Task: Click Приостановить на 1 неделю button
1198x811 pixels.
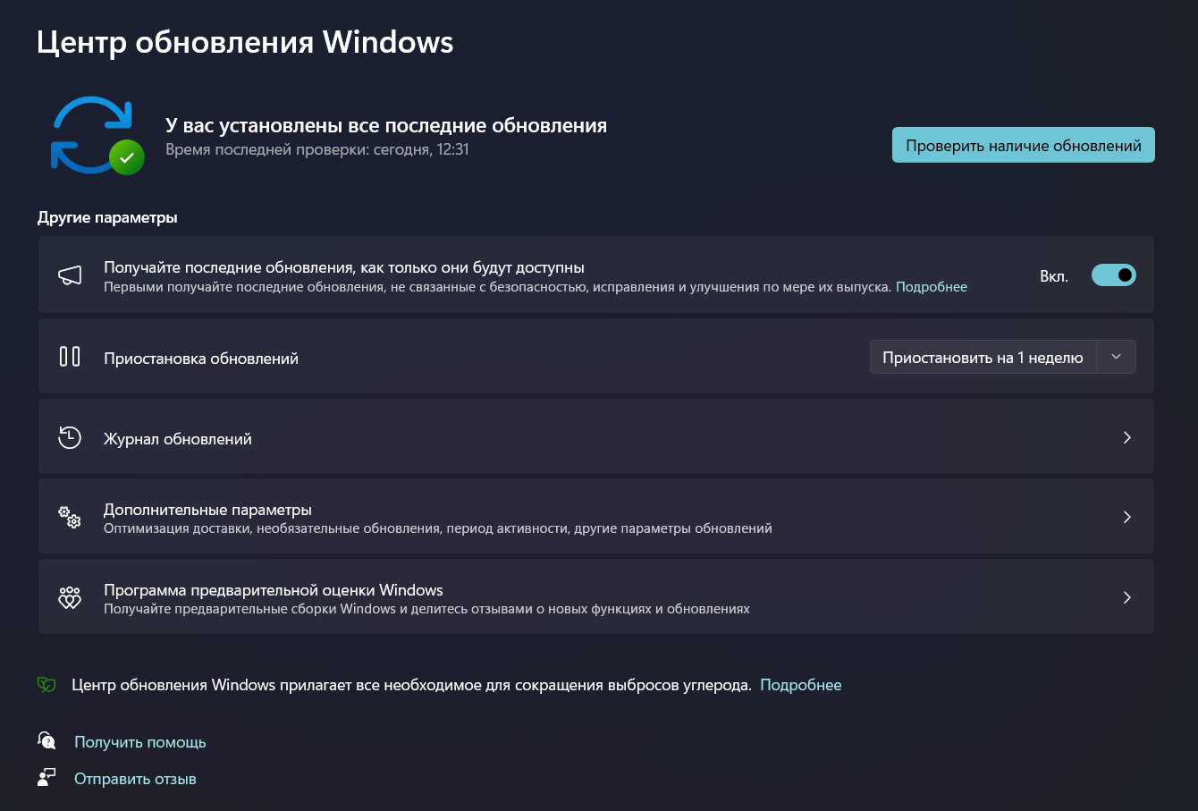Action: 983,357
